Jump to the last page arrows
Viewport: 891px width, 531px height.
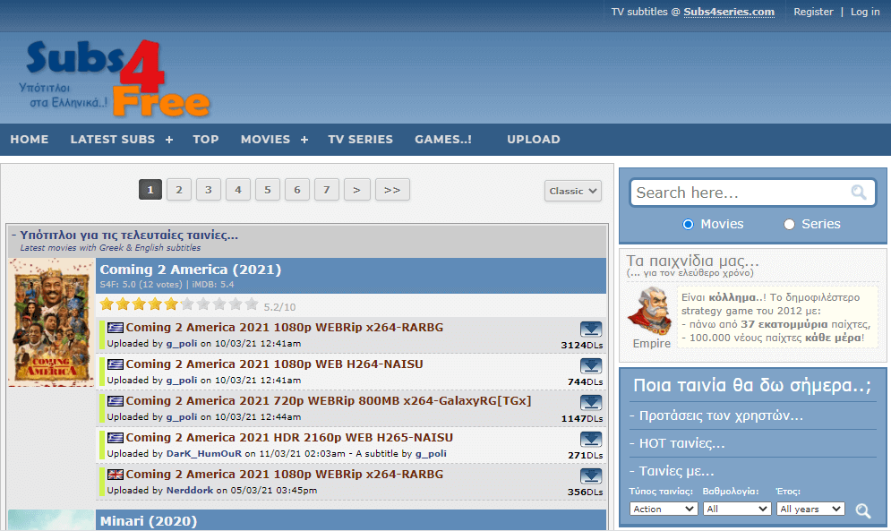pos(392,190)
